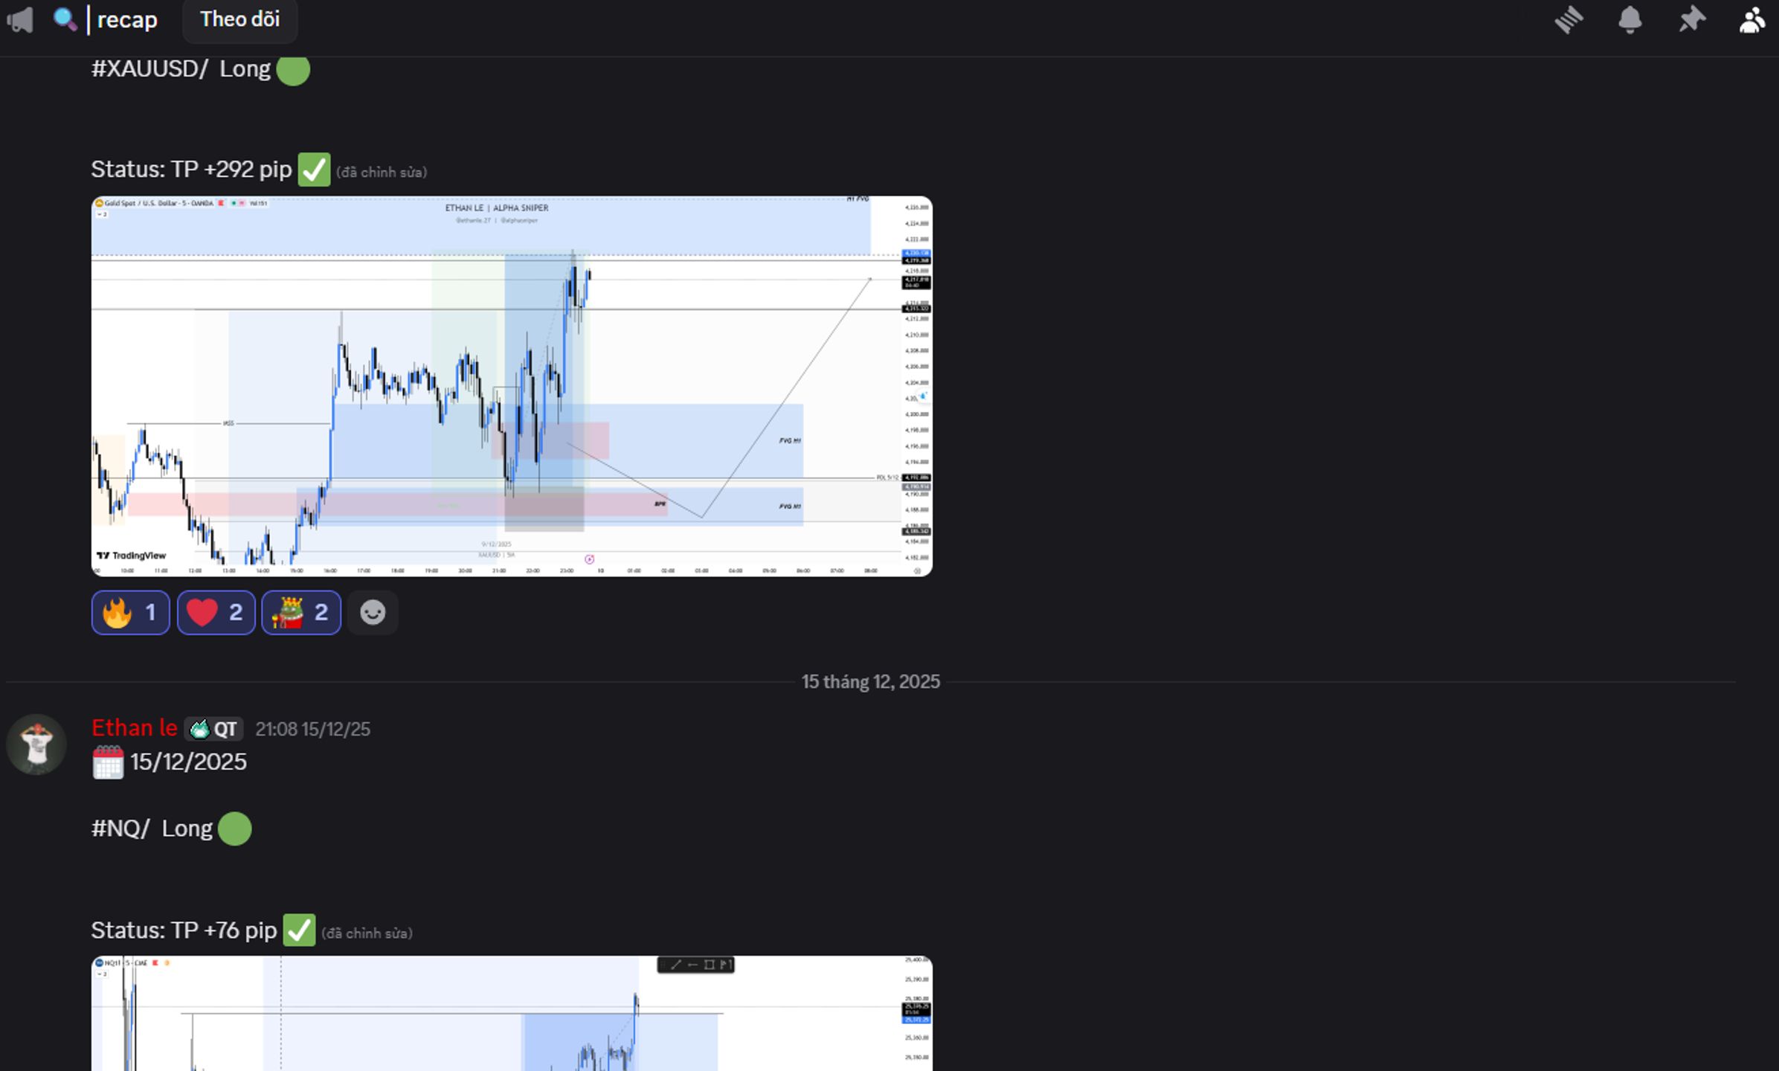Click the Status: TP +76 pip text
This screenshot has width=1779, height=1071.
pos(184,930)
